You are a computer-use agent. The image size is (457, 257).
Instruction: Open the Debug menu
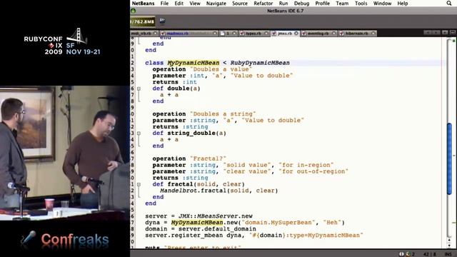tap(301, 4)
